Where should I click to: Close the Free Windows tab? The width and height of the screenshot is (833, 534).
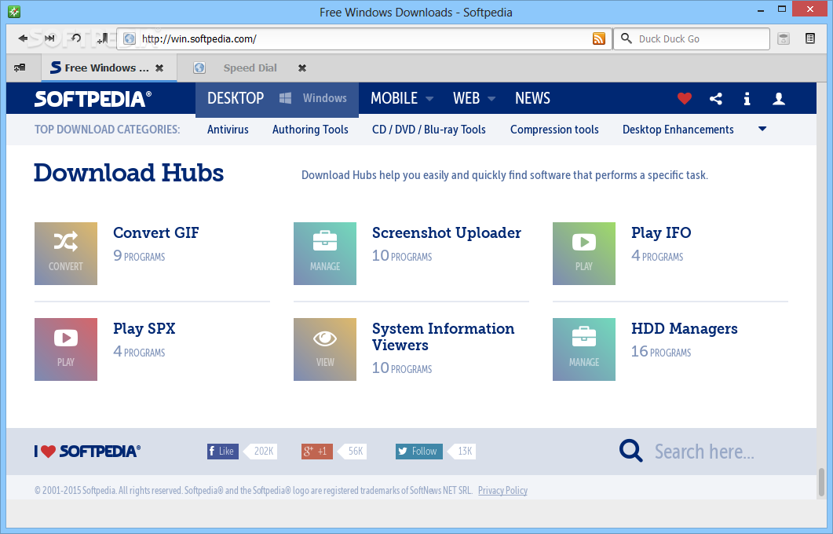point(159,68)
